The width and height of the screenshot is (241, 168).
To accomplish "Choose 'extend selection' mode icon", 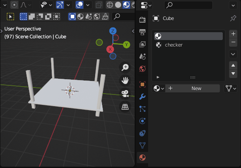I will (32, 17).
